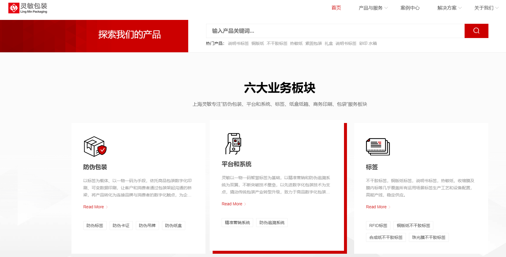Click the Ling Min Packaging logo
This screenshot has width=506, height=257.
click(x=28, y=8)
